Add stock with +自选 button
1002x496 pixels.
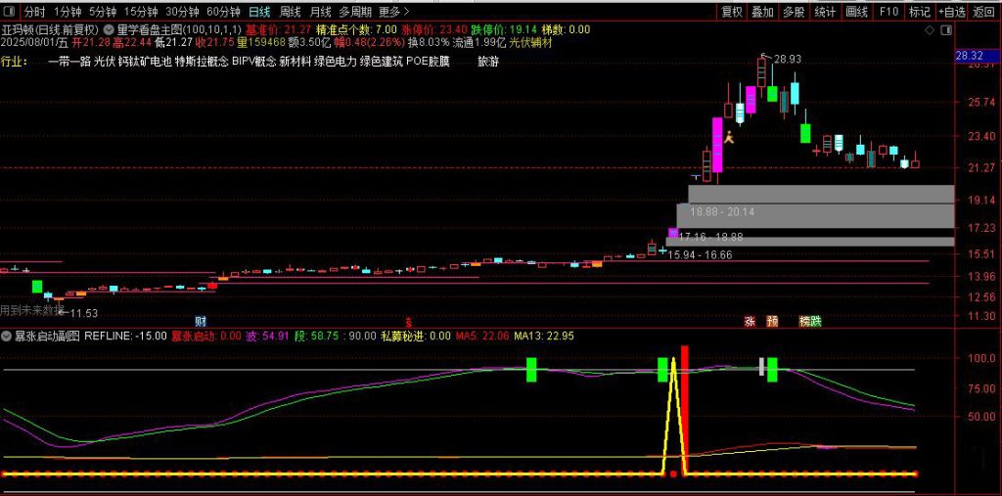tap(950, 12)
